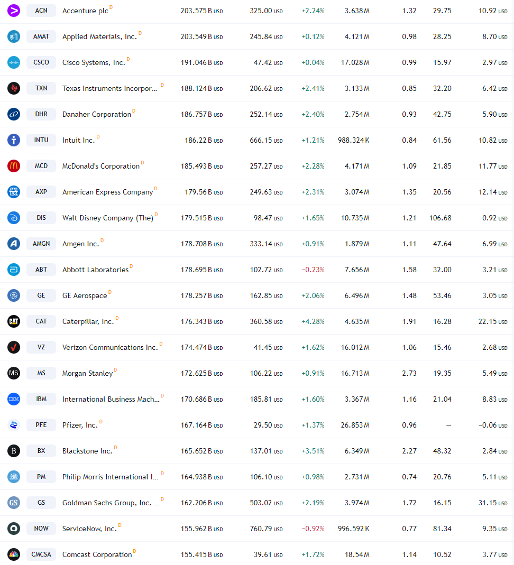Click the IBM logo icon
514x565 pixels.
click(14, 399)
